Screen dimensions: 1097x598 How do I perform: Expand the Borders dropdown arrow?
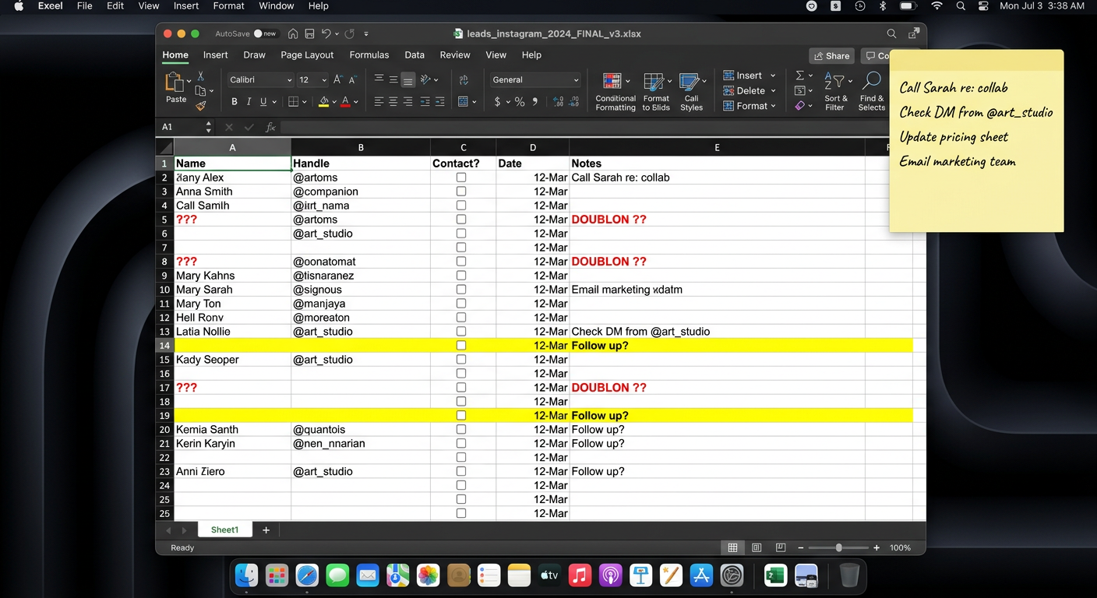pos(305,102)
